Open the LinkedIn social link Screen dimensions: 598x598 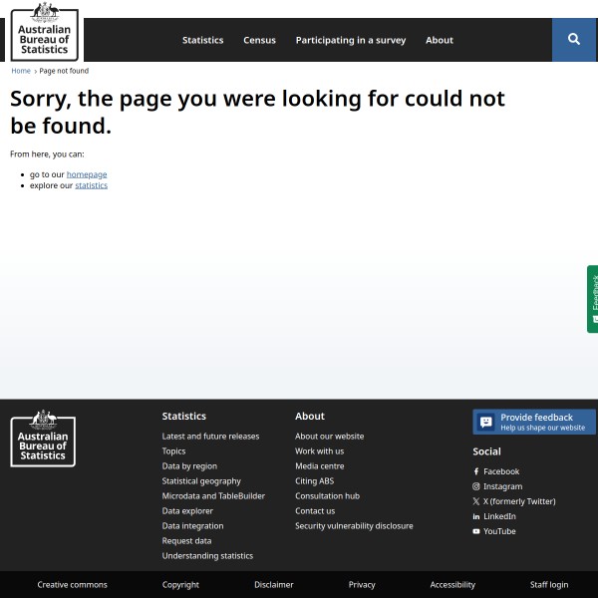click(x=498, y=516)
